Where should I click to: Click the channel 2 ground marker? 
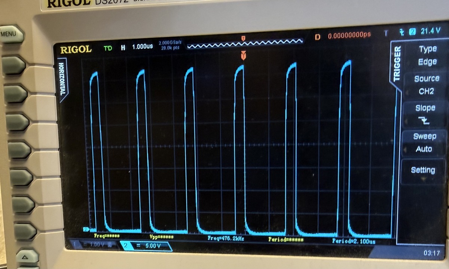click(86, 229)
